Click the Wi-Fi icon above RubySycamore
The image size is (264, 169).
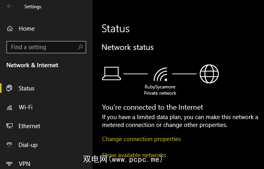[160, 73]
